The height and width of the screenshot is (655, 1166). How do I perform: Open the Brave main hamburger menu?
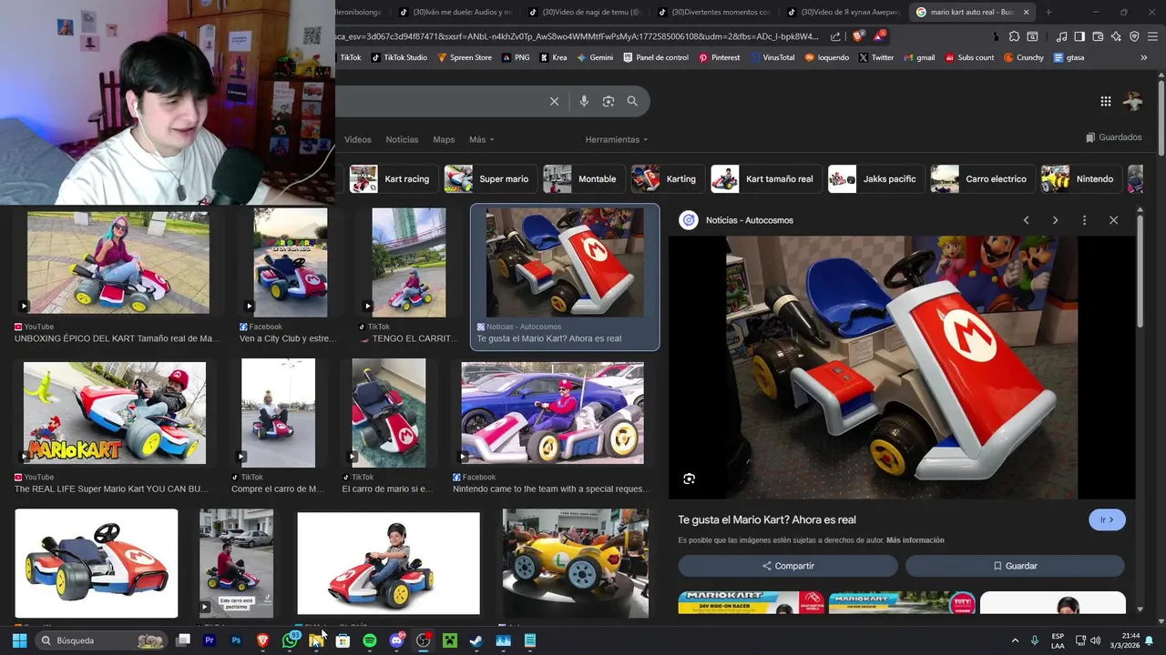pyautogui.click(x=1152, y=36)
